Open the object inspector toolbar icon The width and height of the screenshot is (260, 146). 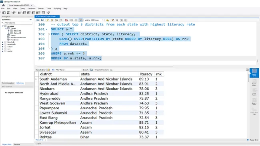point(14,12)
